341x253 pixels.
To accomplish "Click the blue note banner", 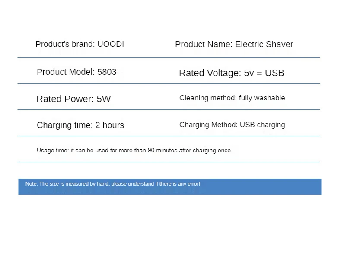I will point(169,187).
